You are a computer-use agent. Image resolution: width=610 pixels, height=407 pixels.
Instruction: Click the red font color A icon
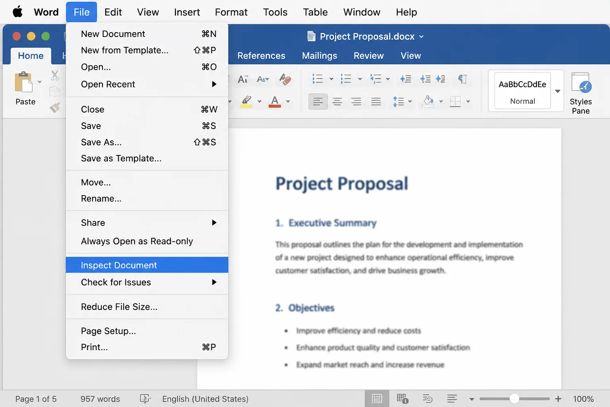click(275, 101)
